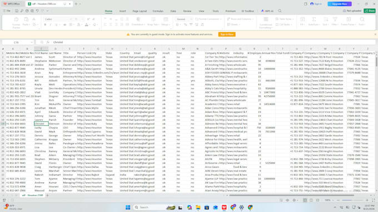
Task: Open the WPS Office taskbar icon
Action: point(224,207)
